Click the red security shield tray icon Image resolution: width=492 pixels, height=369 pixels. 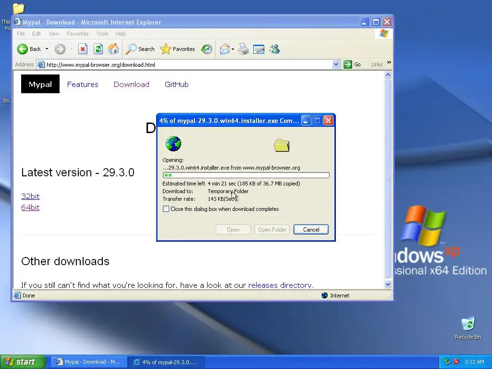tap(456, 362)
